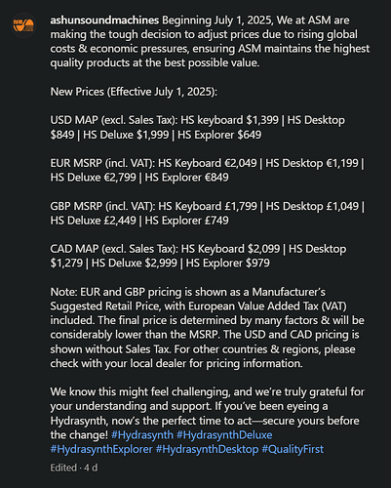Click the HS Explorer €849 price text
The image size is (391, 488).
(187, 178)
